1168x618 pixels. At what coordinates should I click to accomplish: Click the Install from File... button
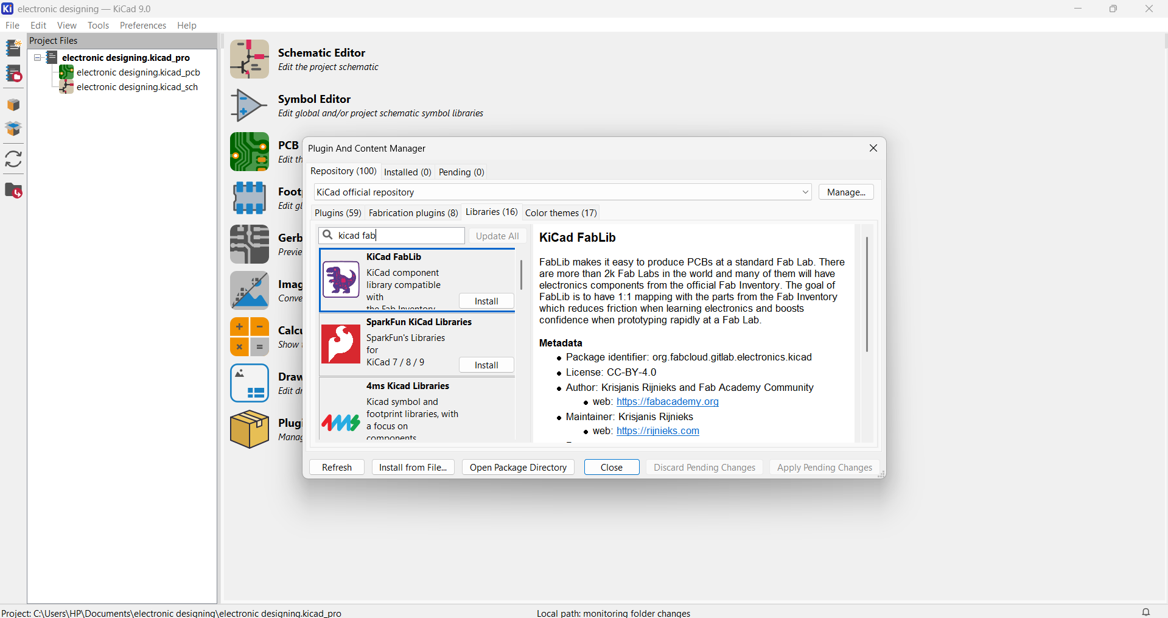(413, 468)
